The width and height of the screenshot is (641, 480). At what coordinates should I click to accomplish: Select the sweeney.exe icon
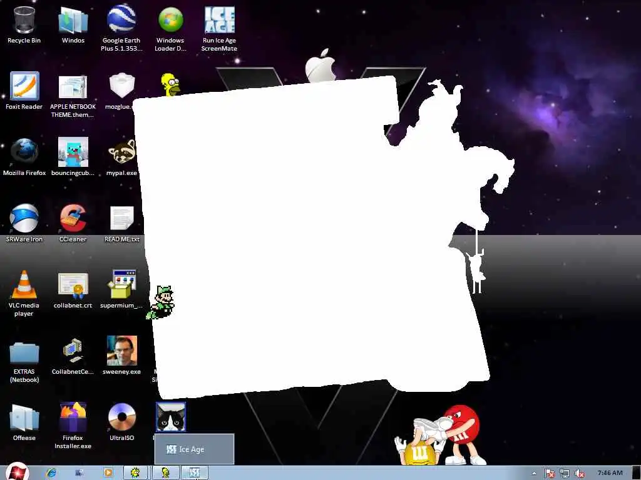pyautogui.click(x=122, y=355)
